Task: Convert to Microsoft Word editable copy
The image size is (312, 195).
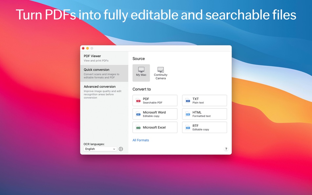Action: coord(155,114)
